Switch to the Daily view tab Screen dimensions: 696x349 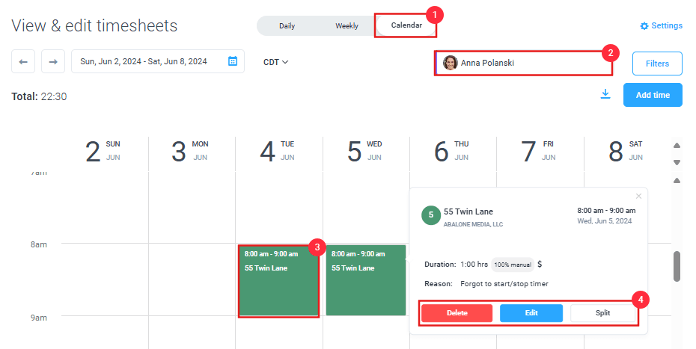pos(287,26)
